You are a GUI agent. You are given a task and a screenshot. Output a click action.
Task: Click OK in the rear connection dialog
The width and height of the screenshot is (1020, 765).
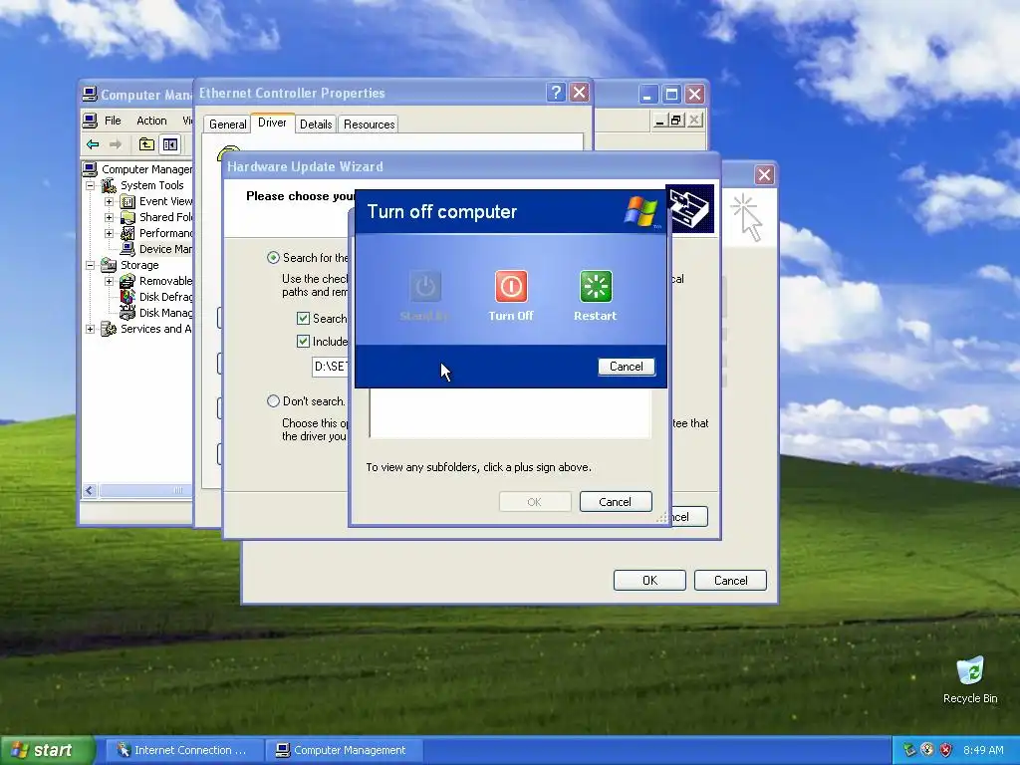pos(649,581)
